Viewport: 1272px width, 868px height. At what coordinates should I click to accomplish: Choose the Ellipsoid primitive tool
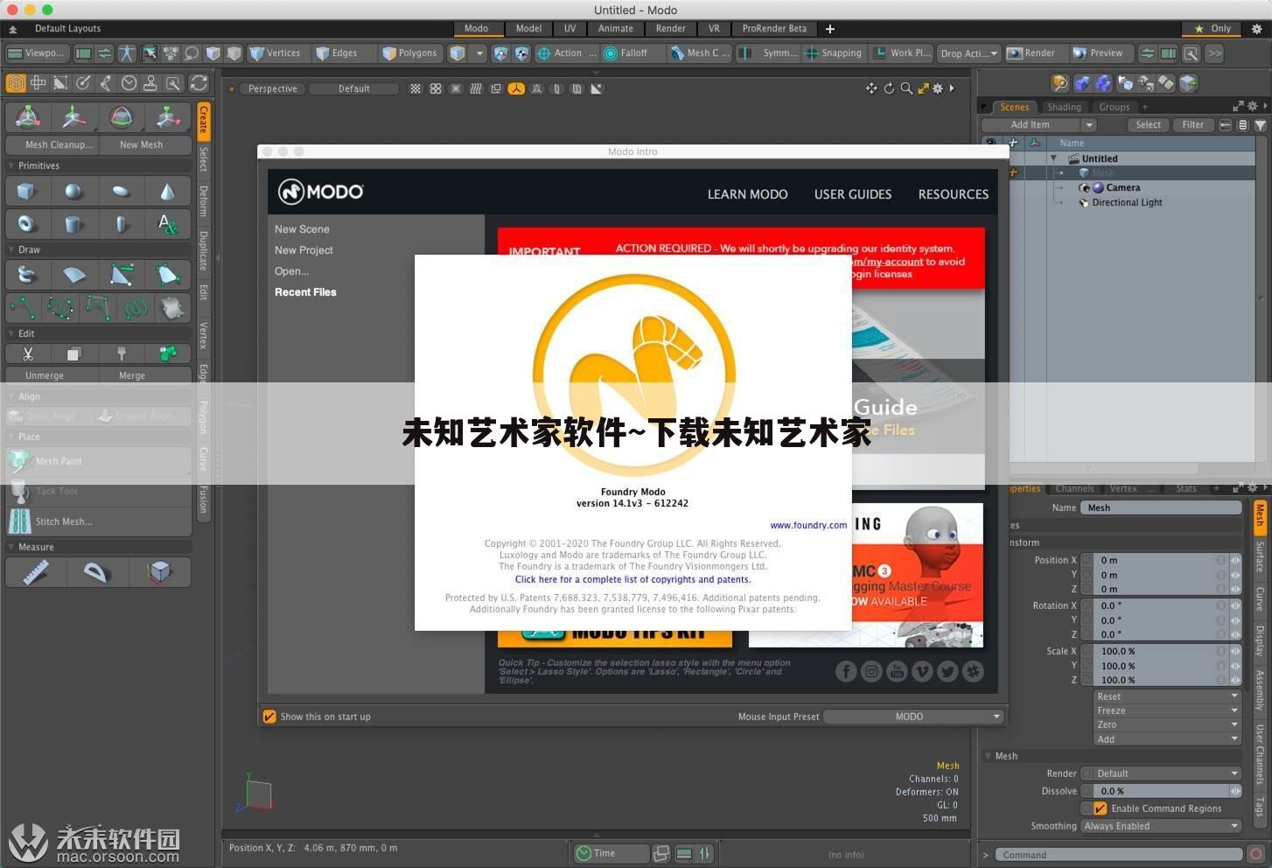click(121, 191)
